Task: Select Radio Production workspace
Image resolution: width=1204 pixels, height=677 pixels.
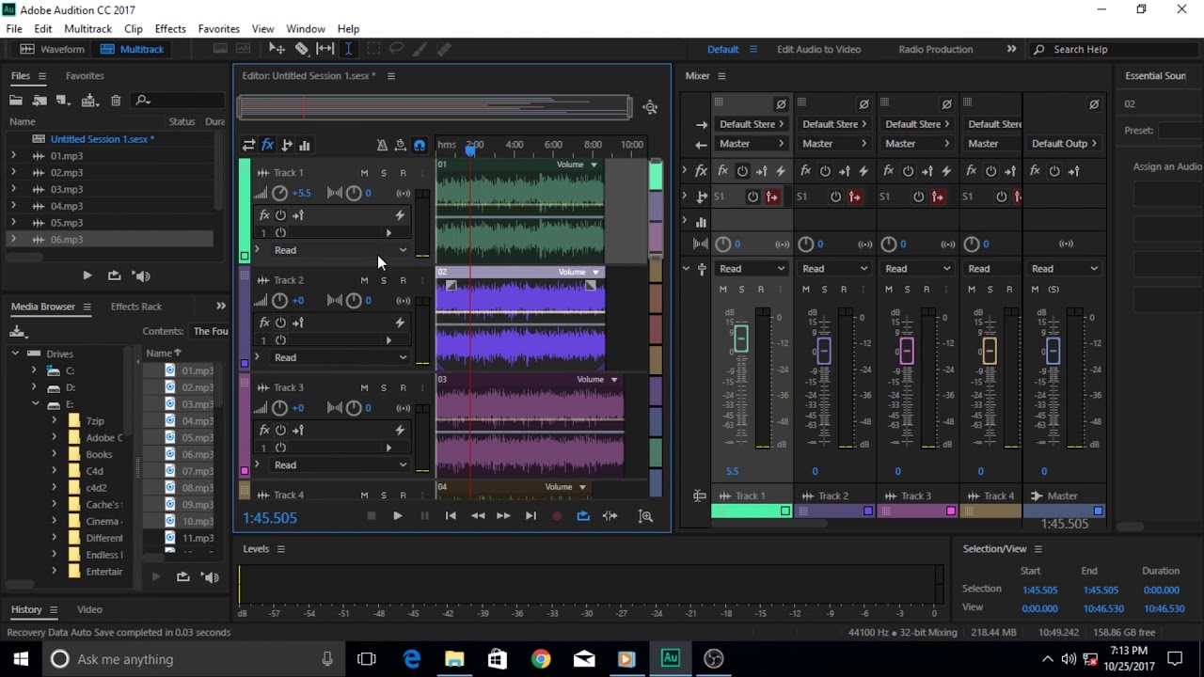Action: click(x=936, y=49)
